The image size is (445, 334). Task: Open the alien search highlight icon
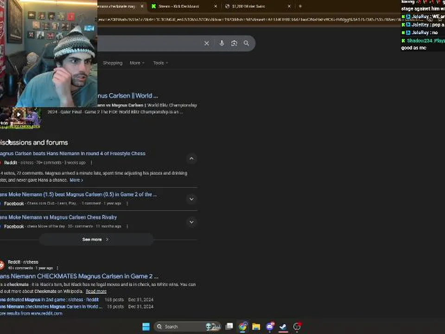click(213, 327)
